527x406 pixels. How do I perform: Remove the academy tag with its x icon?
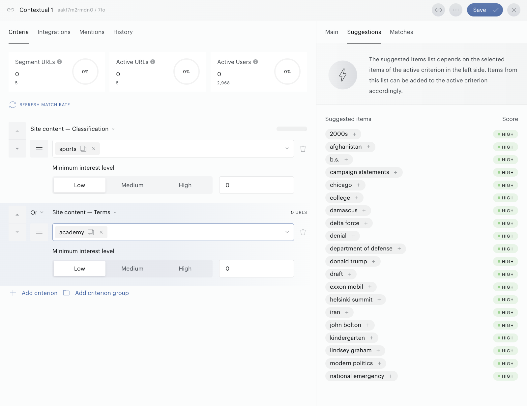[x=101, y=232]
